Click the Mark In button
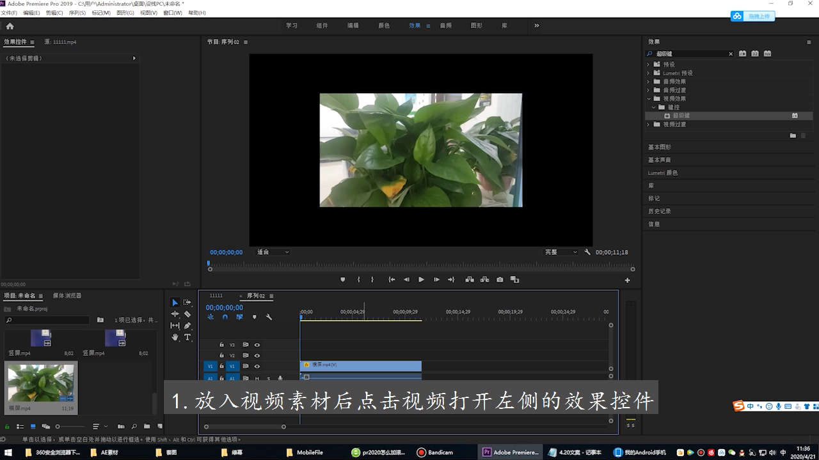819x460 pixels. tap(358, 280)
